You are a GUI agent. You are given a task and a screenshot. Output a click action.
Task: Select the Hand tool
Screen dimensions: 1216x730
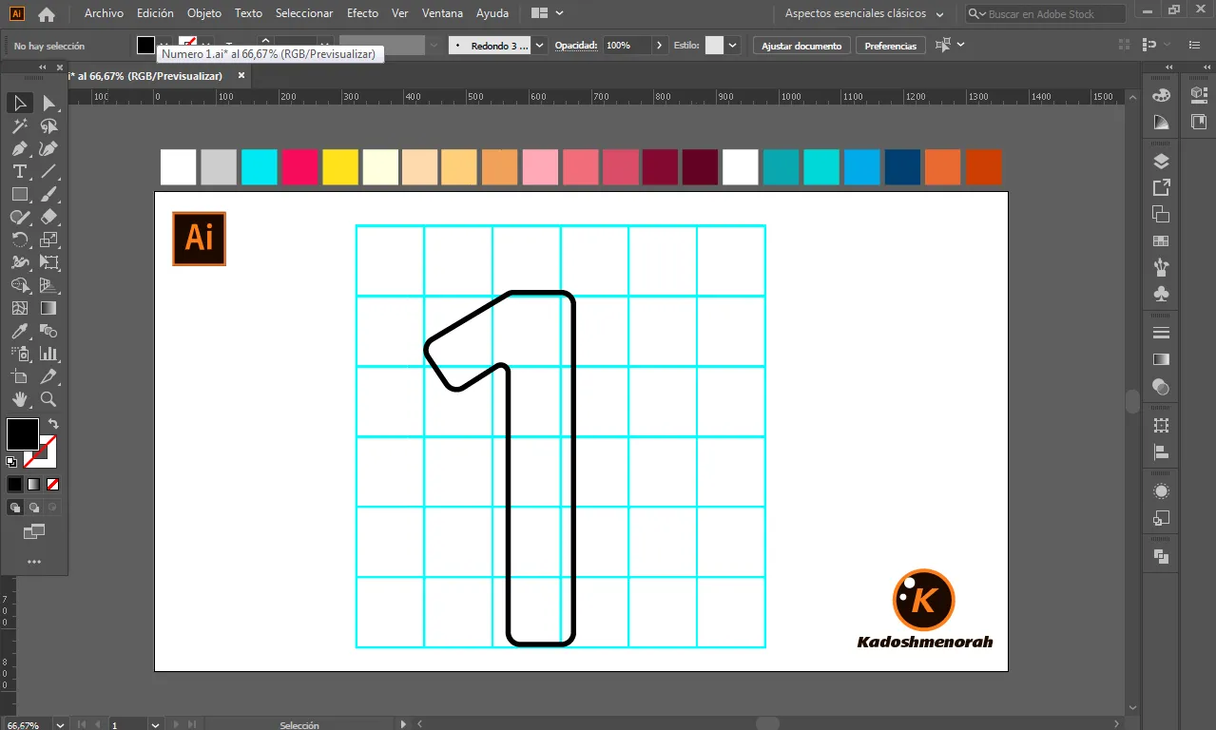coord(20,399)
